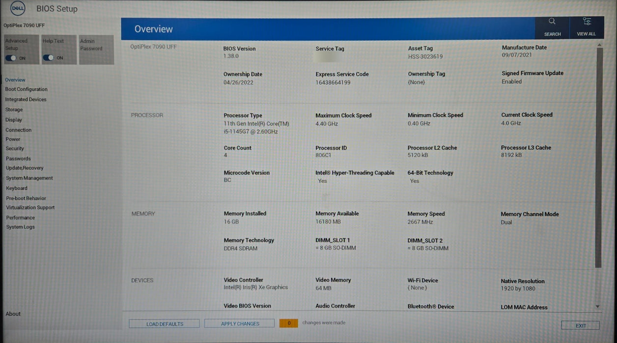Open Update, Recovery section
Screen dimensions: 617x343
tap(25, 168)
